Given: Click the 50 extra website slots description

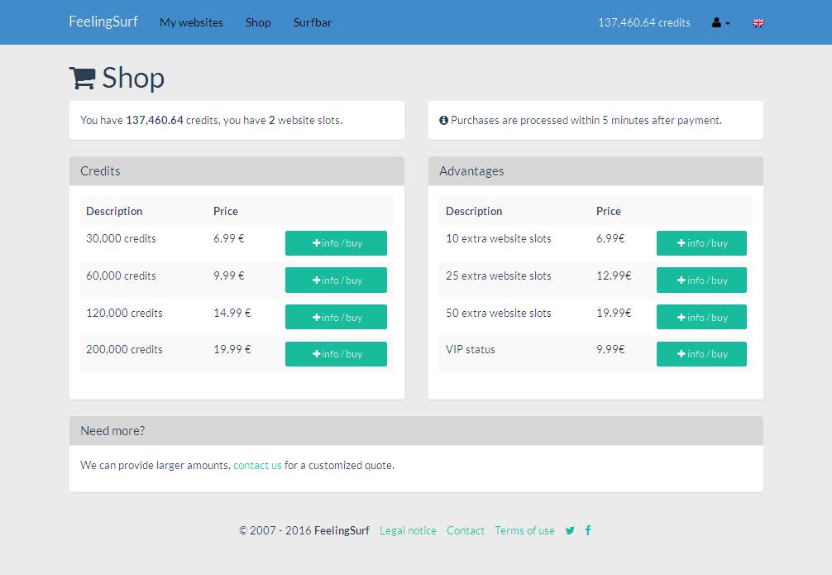Looking at the screenshot, I should (x=498, y=313).
